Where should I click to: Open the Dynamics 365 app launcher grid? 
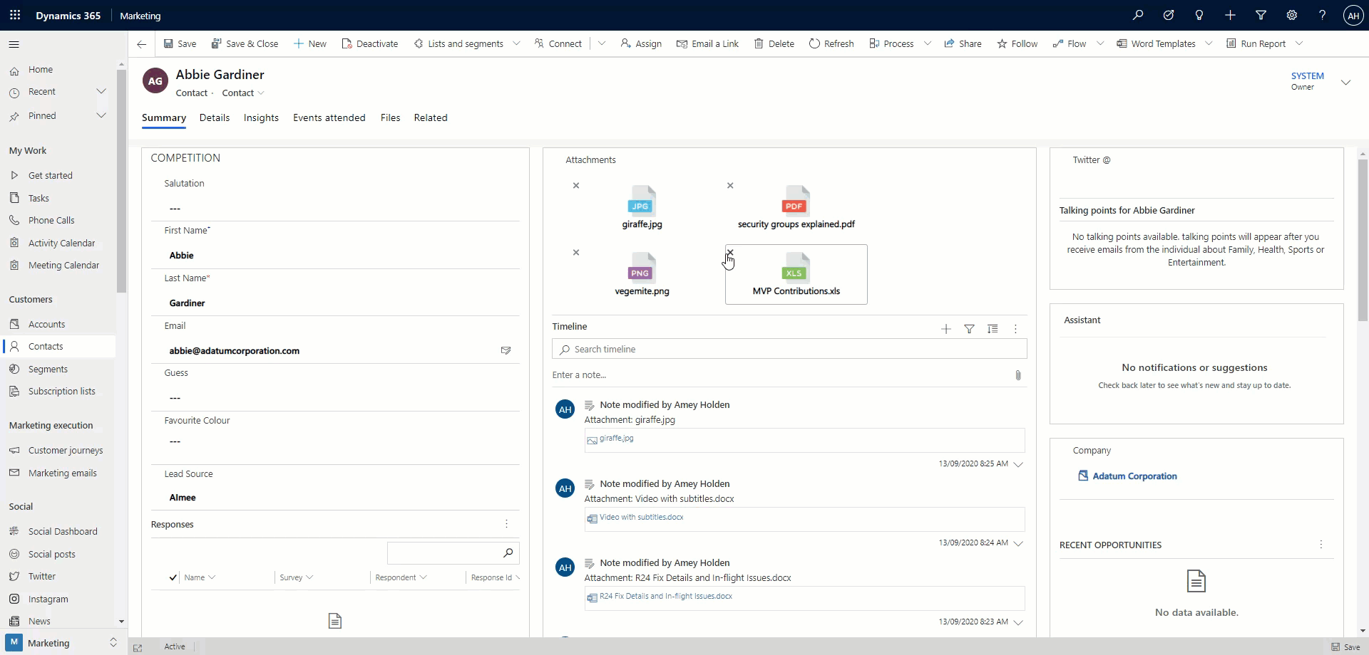point(15,15)
